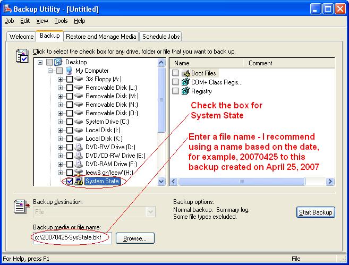
Task: Open the View menu
Action: 42,21
